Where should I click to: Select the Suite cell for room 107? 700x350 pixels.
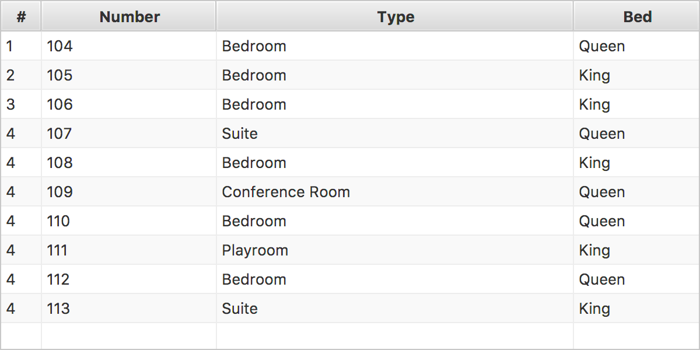395,134
